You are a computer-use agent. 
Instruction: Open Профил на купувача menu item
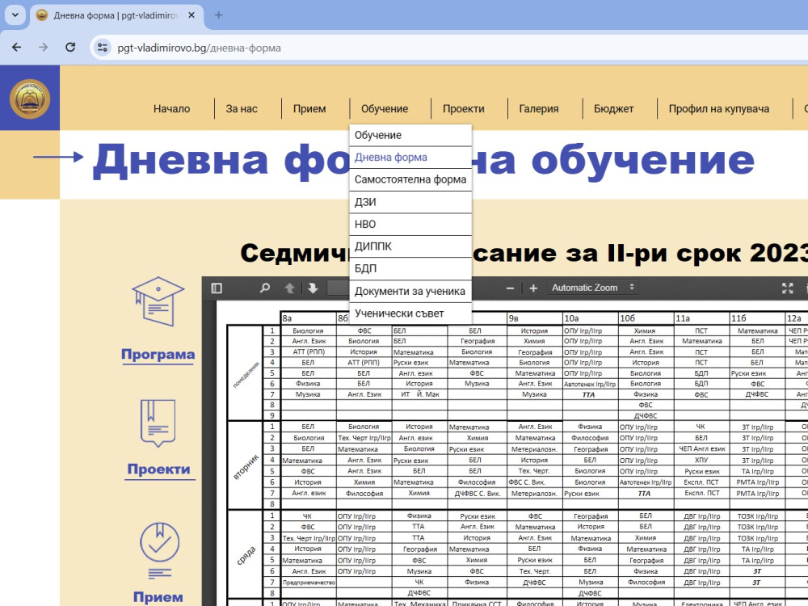click(x=719, y=109)
